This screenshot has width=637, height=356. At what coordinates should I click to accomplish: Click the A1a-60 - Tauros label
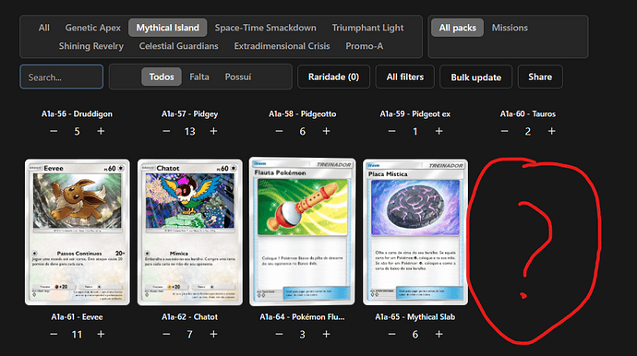pos(528,114)
